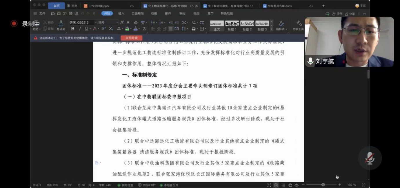This screenshot has width=400, height=188.
Task: Click the 立即升级 upgrade button
Action: tap(131, 38)
